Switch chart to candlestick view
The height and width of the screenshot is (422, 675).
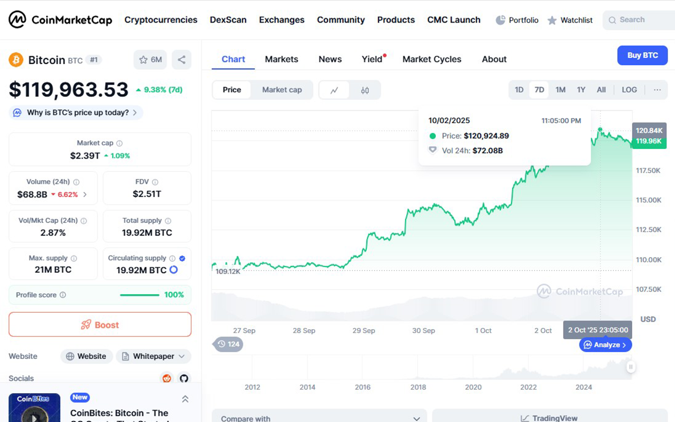pos(366,89)
